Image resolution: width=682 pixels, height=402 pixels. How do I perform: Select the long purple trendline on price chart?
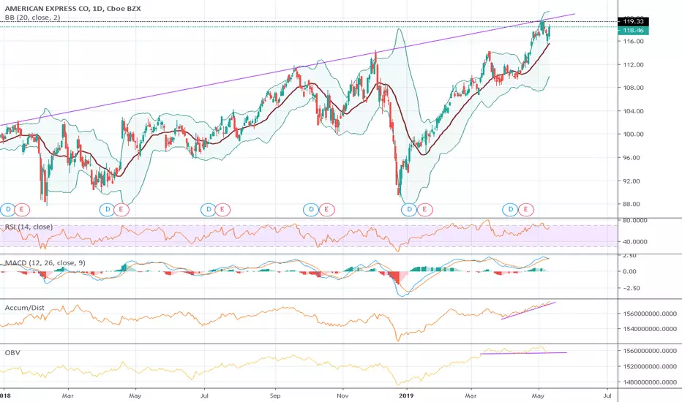287,69
